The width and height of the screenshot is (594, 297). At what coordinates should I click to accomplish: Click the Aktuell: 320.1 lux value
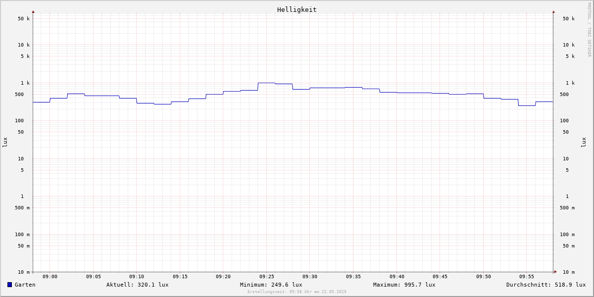(138, 285)
